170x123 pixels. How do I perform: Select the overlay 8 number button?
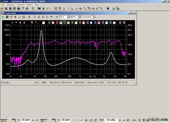click(103, 23)
